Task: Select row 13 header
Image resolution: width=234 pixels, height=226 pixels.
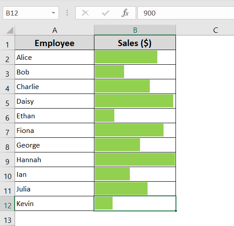Action: [x=7, y=218]
